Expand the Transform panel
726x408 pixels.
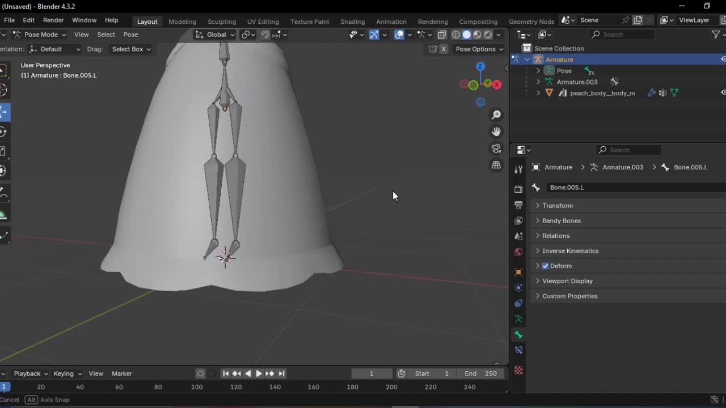click(x=557, y=206)
